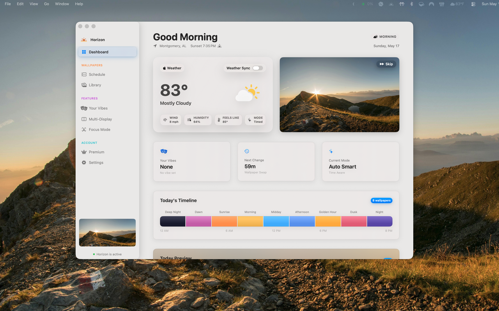Click the Bluetooth icon in menu bar
Image resolution: width=499 pixels, height=311 pixels.
[x=411, y=4]
